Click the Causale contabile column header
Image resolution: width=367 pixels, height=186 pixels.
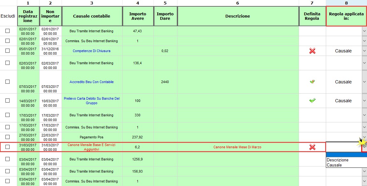click(92, 16)
